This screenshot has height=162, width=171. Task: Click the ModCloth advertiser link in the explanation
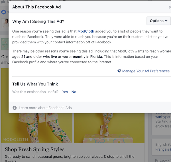point(86,31)
